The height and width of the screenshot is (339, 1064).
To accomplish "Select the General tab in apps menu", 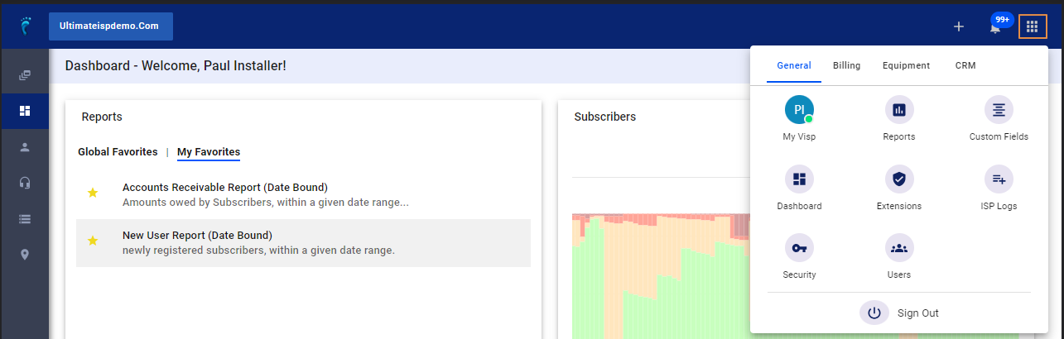I will (x=794, y=65).
